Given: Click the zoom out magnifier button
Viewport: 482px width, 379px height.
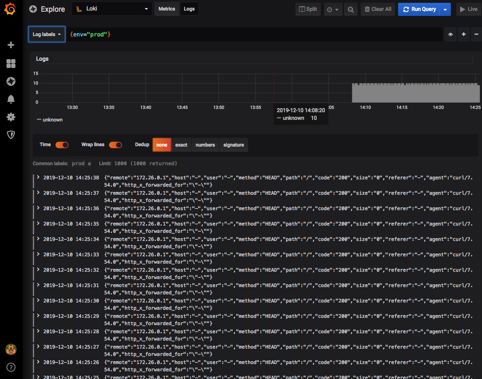Looking at the screenshot, I should tap(350, 9).
